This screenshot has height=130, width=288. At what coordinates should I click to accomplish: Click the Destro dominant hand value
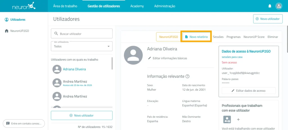coord(186,121)
